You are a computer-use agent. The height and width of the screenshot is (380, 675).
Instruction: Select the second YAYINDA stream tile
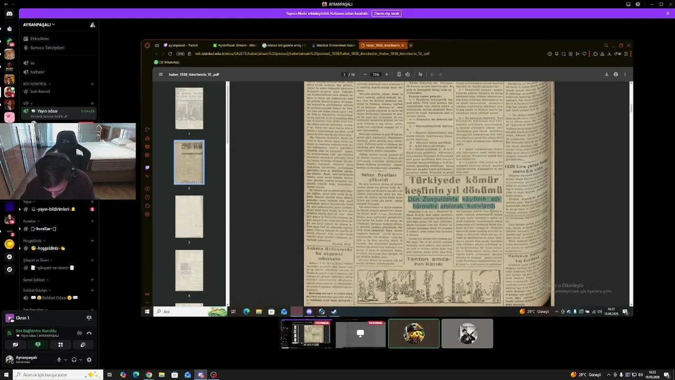click(361, 334)
